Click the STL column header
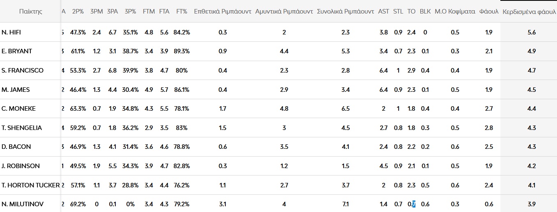The image size is (557, 212). pyautogui.click(x=398, y=11)
